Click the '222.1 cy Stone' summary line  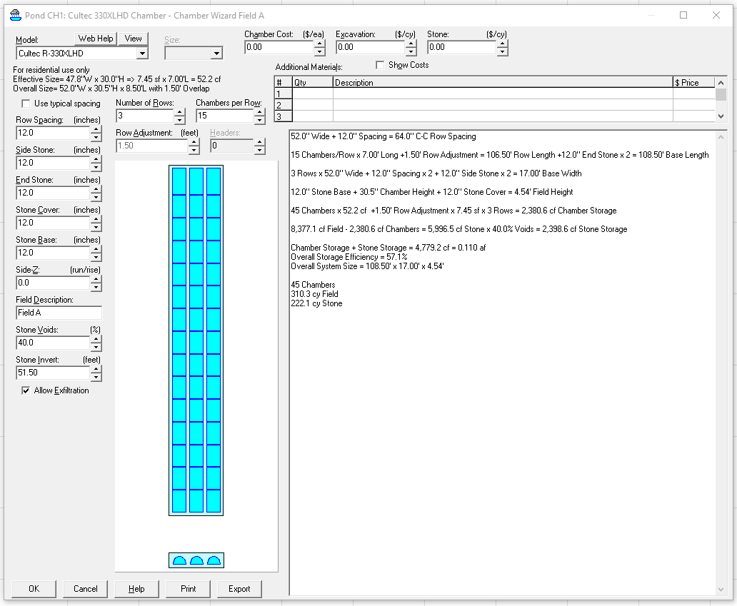point(316,303)
